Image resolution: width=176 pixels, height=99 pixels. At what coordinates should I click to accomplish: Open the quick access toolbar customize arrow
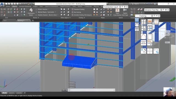[34, 4]
